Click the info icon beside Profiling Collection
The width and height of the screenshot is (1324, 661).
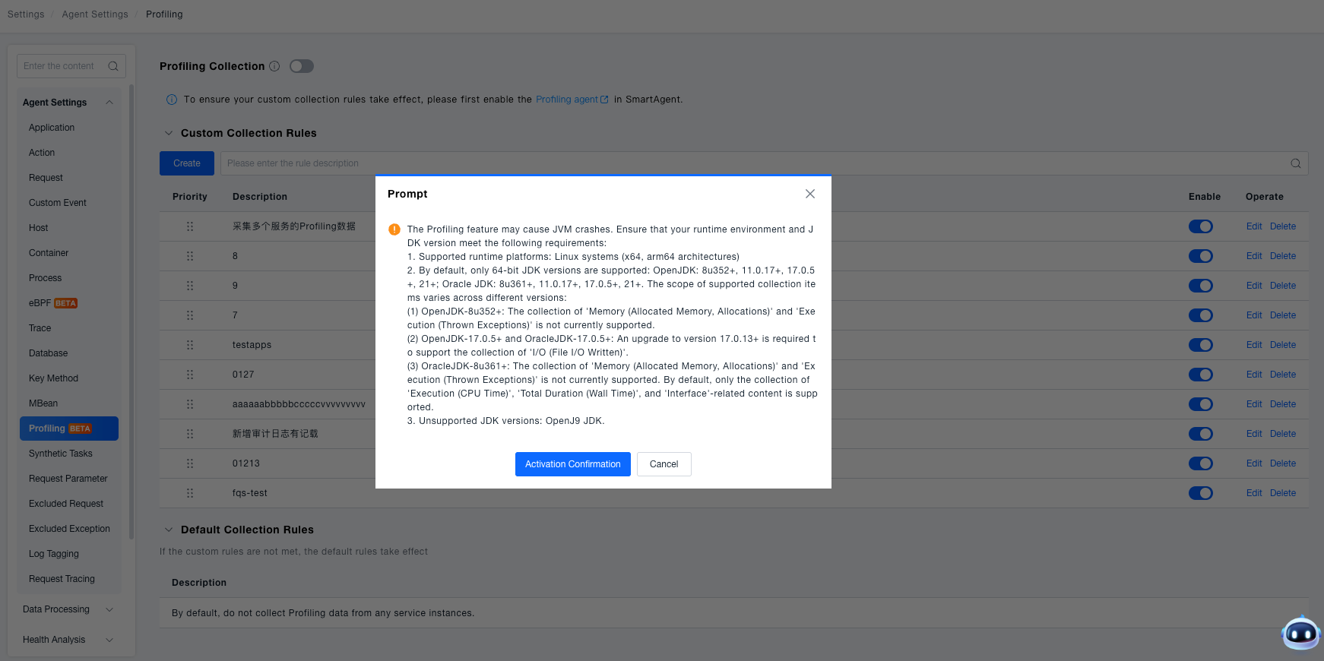click(274, 66)
